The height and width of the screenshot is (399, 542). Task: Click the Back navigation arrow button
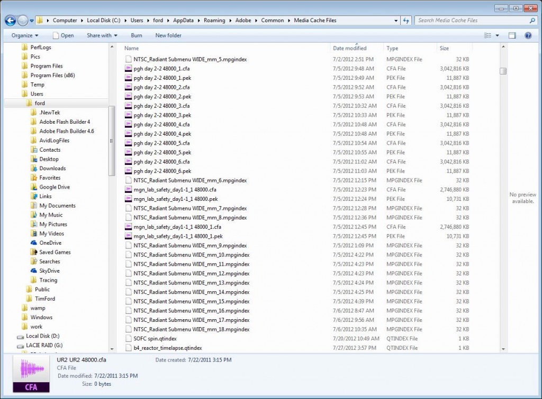pos(10,21)
